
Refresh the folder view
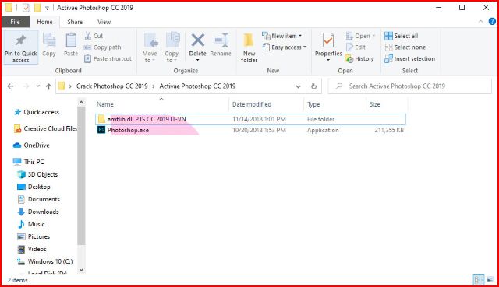(x=313, y=86)
